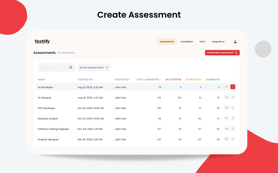
Task: Sort by the CREATED BY column header
Action: [123, 80]
